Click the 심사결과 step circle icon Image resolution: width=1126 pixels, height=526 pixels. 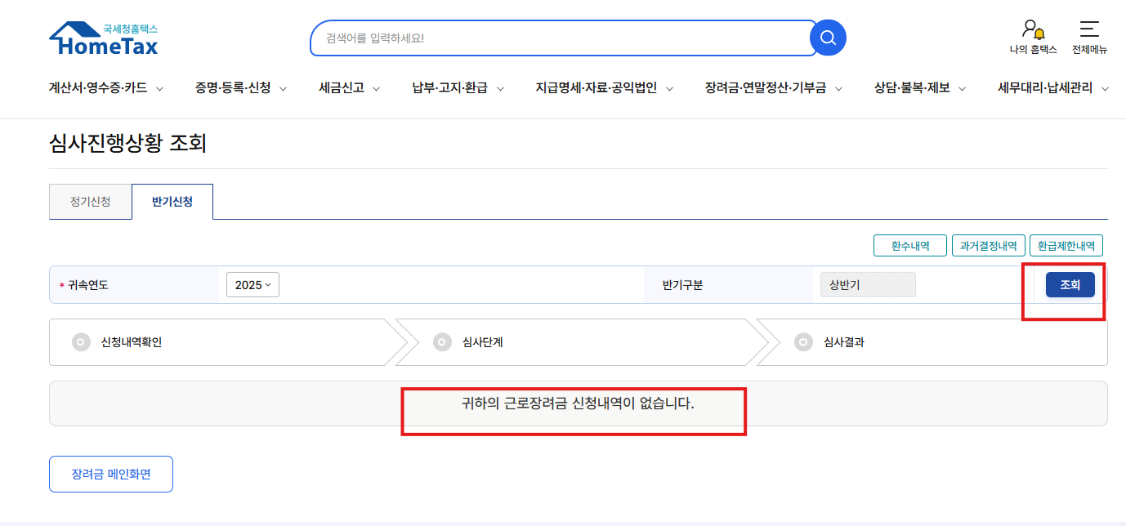tap(803, 342)
